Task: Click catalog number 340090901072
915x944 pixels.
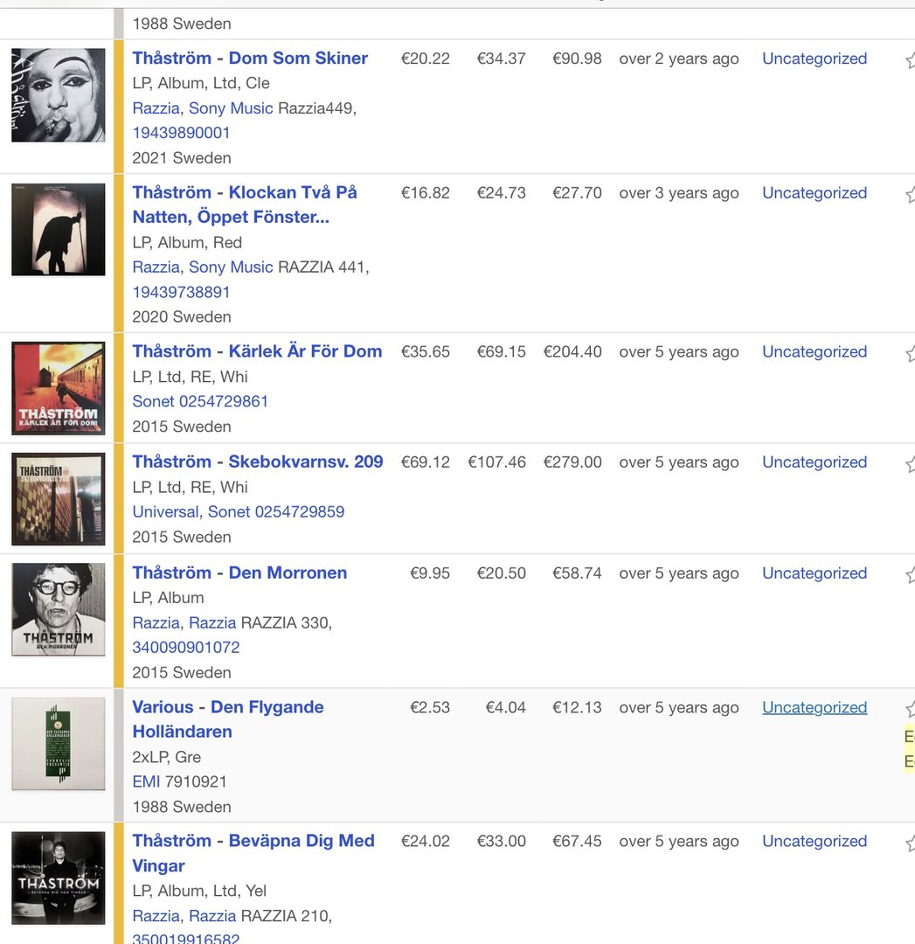Action: [x=185, y=648]
